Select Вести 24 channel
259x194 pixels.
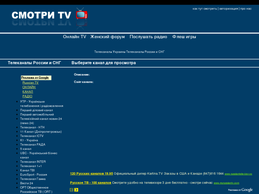(27, 183)
